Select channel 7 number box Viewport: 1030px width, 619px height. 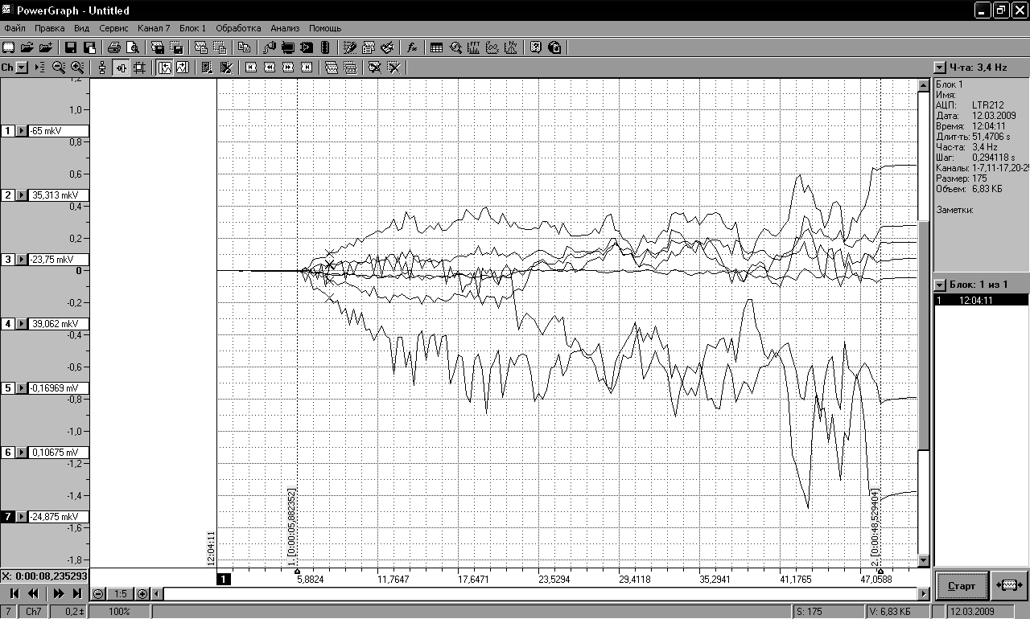(x=8, y=517)
